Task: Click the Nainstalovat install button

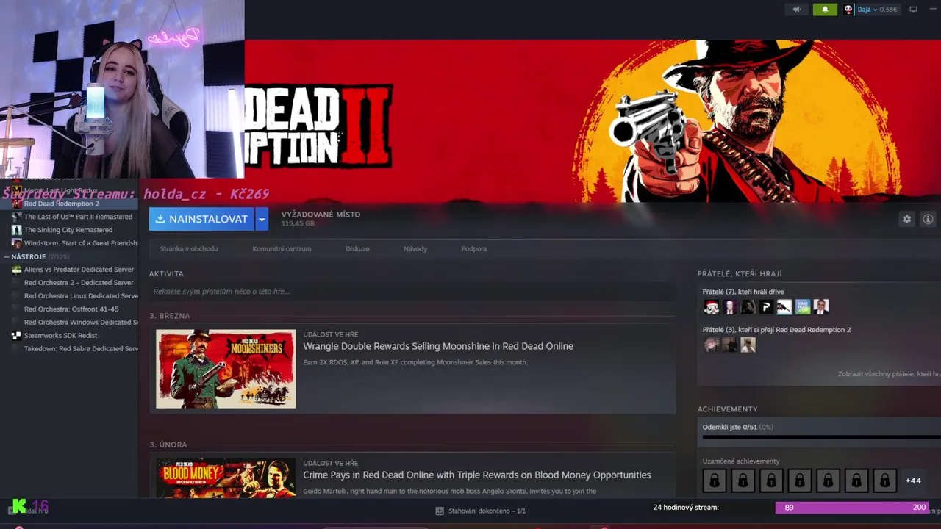Action: pyautogui.click(x=201, y=219)
